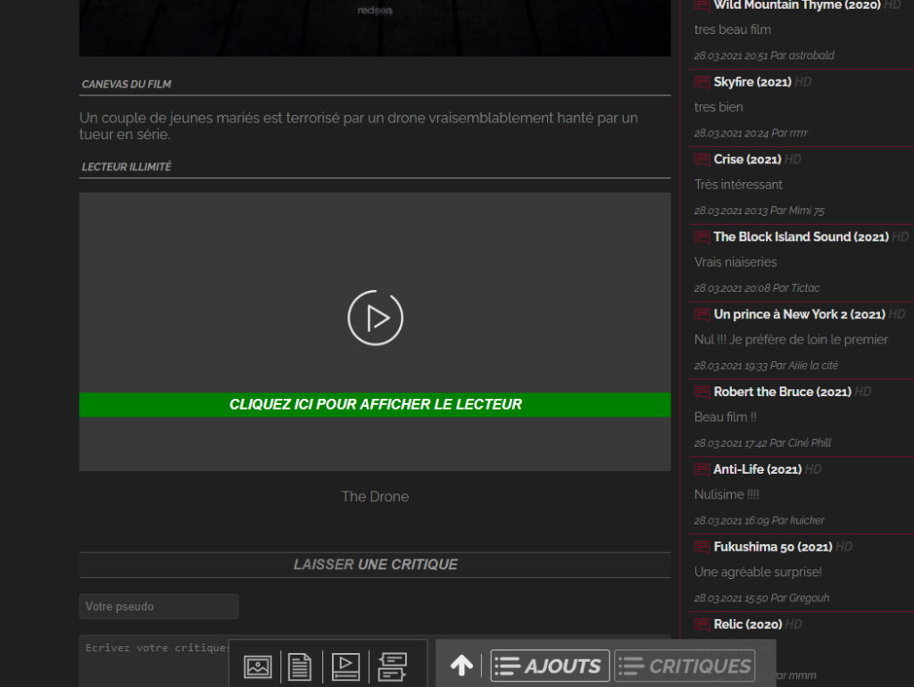The height and width of the screenshot is (687, 914).
Task: Click review text 'Très intéressant'
Action: (738, 185)
